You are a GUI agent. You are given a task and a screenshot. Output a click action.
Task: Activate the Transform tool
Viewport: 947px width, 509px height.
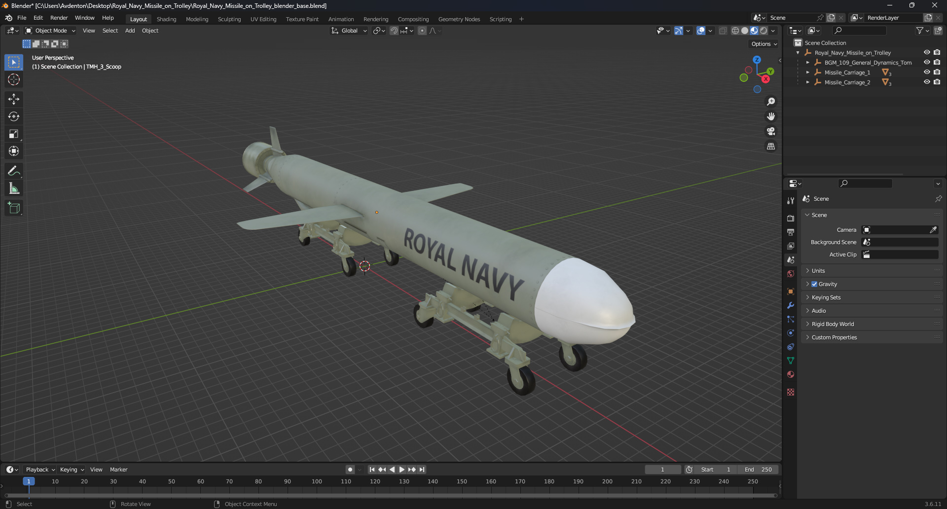[14, 151]
